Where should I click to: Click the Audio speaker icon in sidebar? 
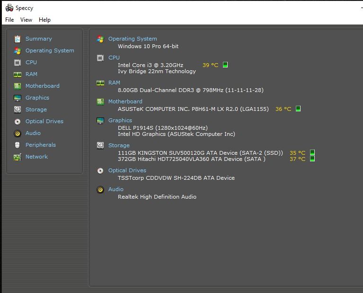pyautogui.click(x=18, y=134)
